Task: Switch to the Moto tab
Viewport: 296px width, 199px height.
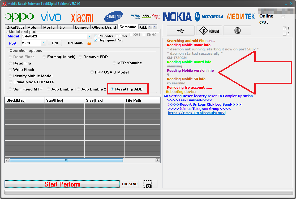Action: (33, 27)
